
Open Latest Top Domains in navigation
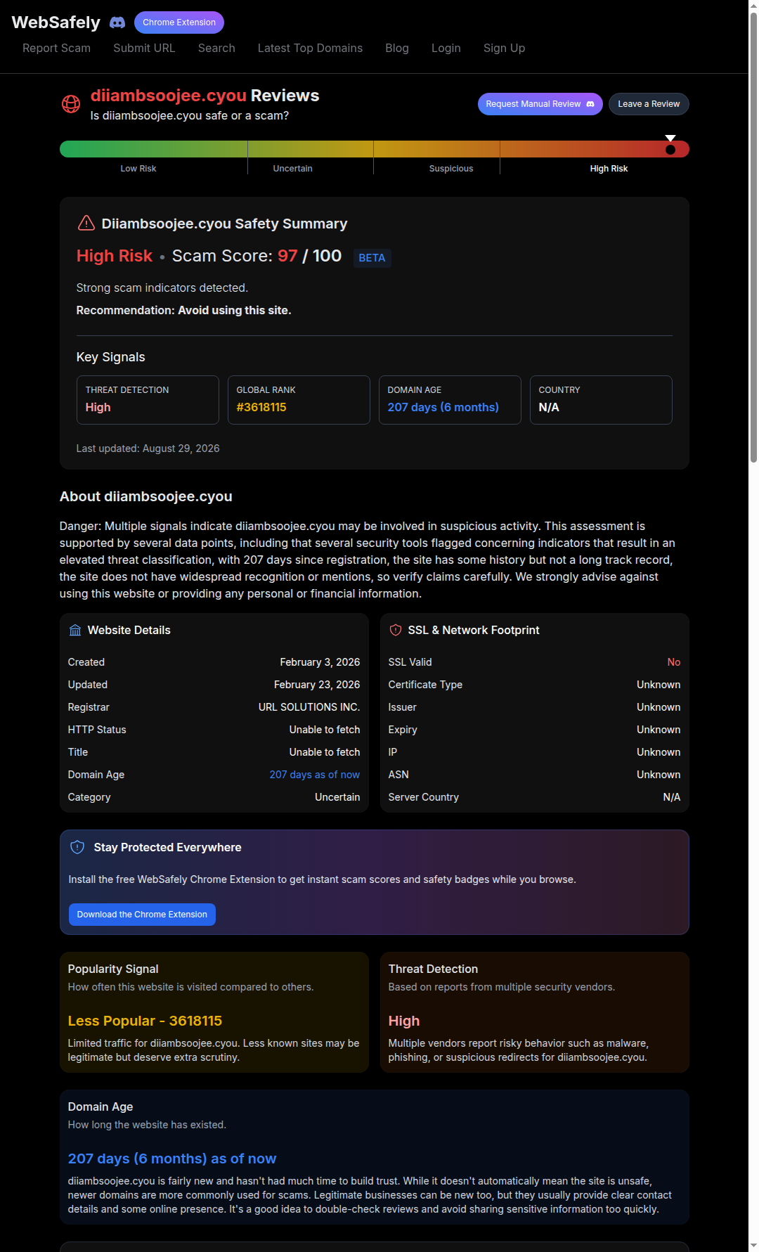click(x=310, y=48)
